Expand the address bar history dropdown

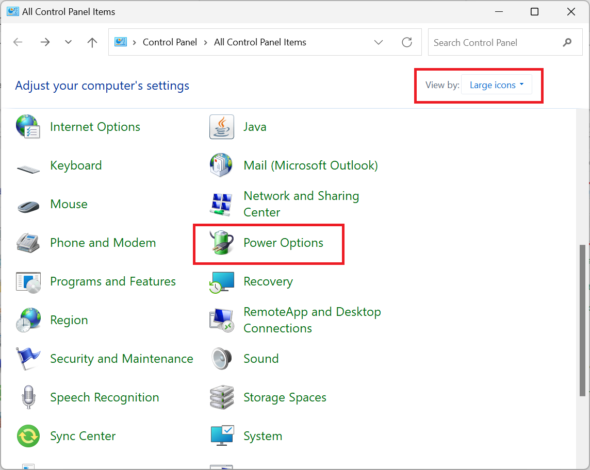pos(379,42)
